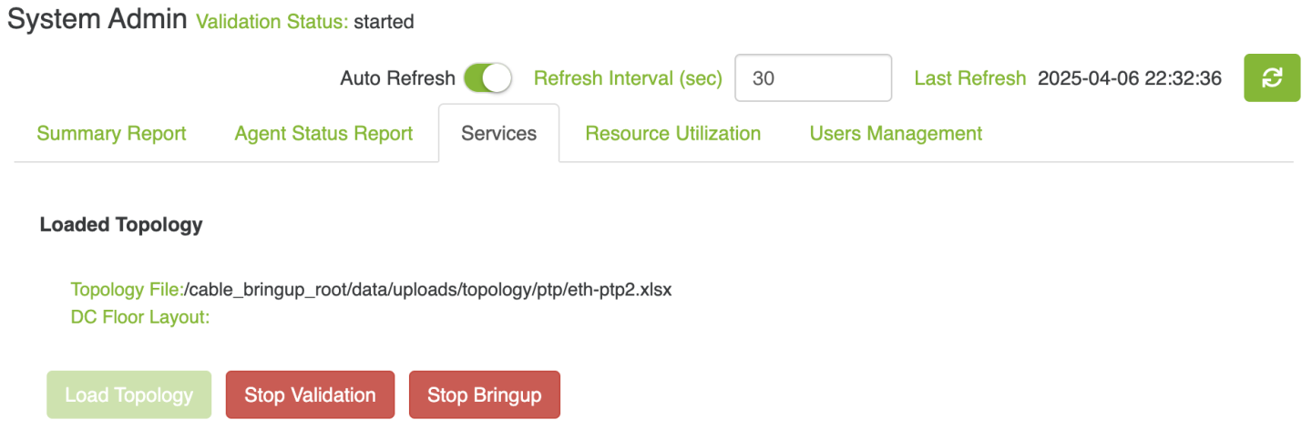The image size is (1312, 430).
Task: Select the "started" validation status text
Action: tap(384, 22)
